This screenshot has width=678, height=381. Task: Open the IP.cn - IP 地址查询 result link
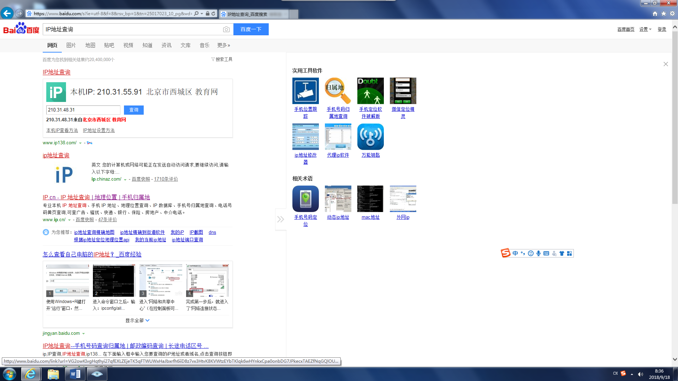(96, 197)
